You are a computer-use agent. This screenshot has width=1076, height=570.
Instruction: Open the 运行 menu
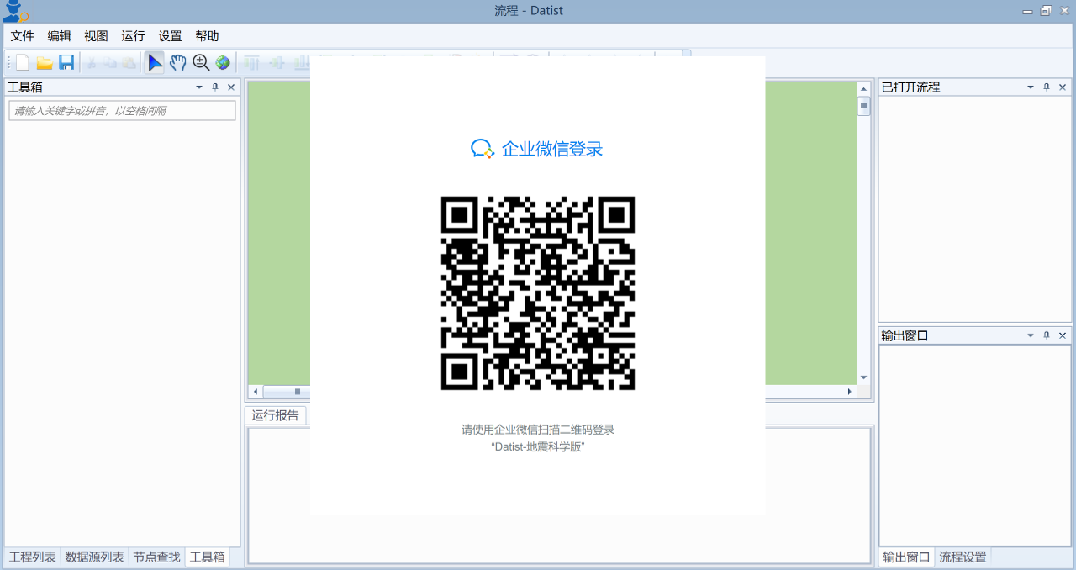coord(134,36)
